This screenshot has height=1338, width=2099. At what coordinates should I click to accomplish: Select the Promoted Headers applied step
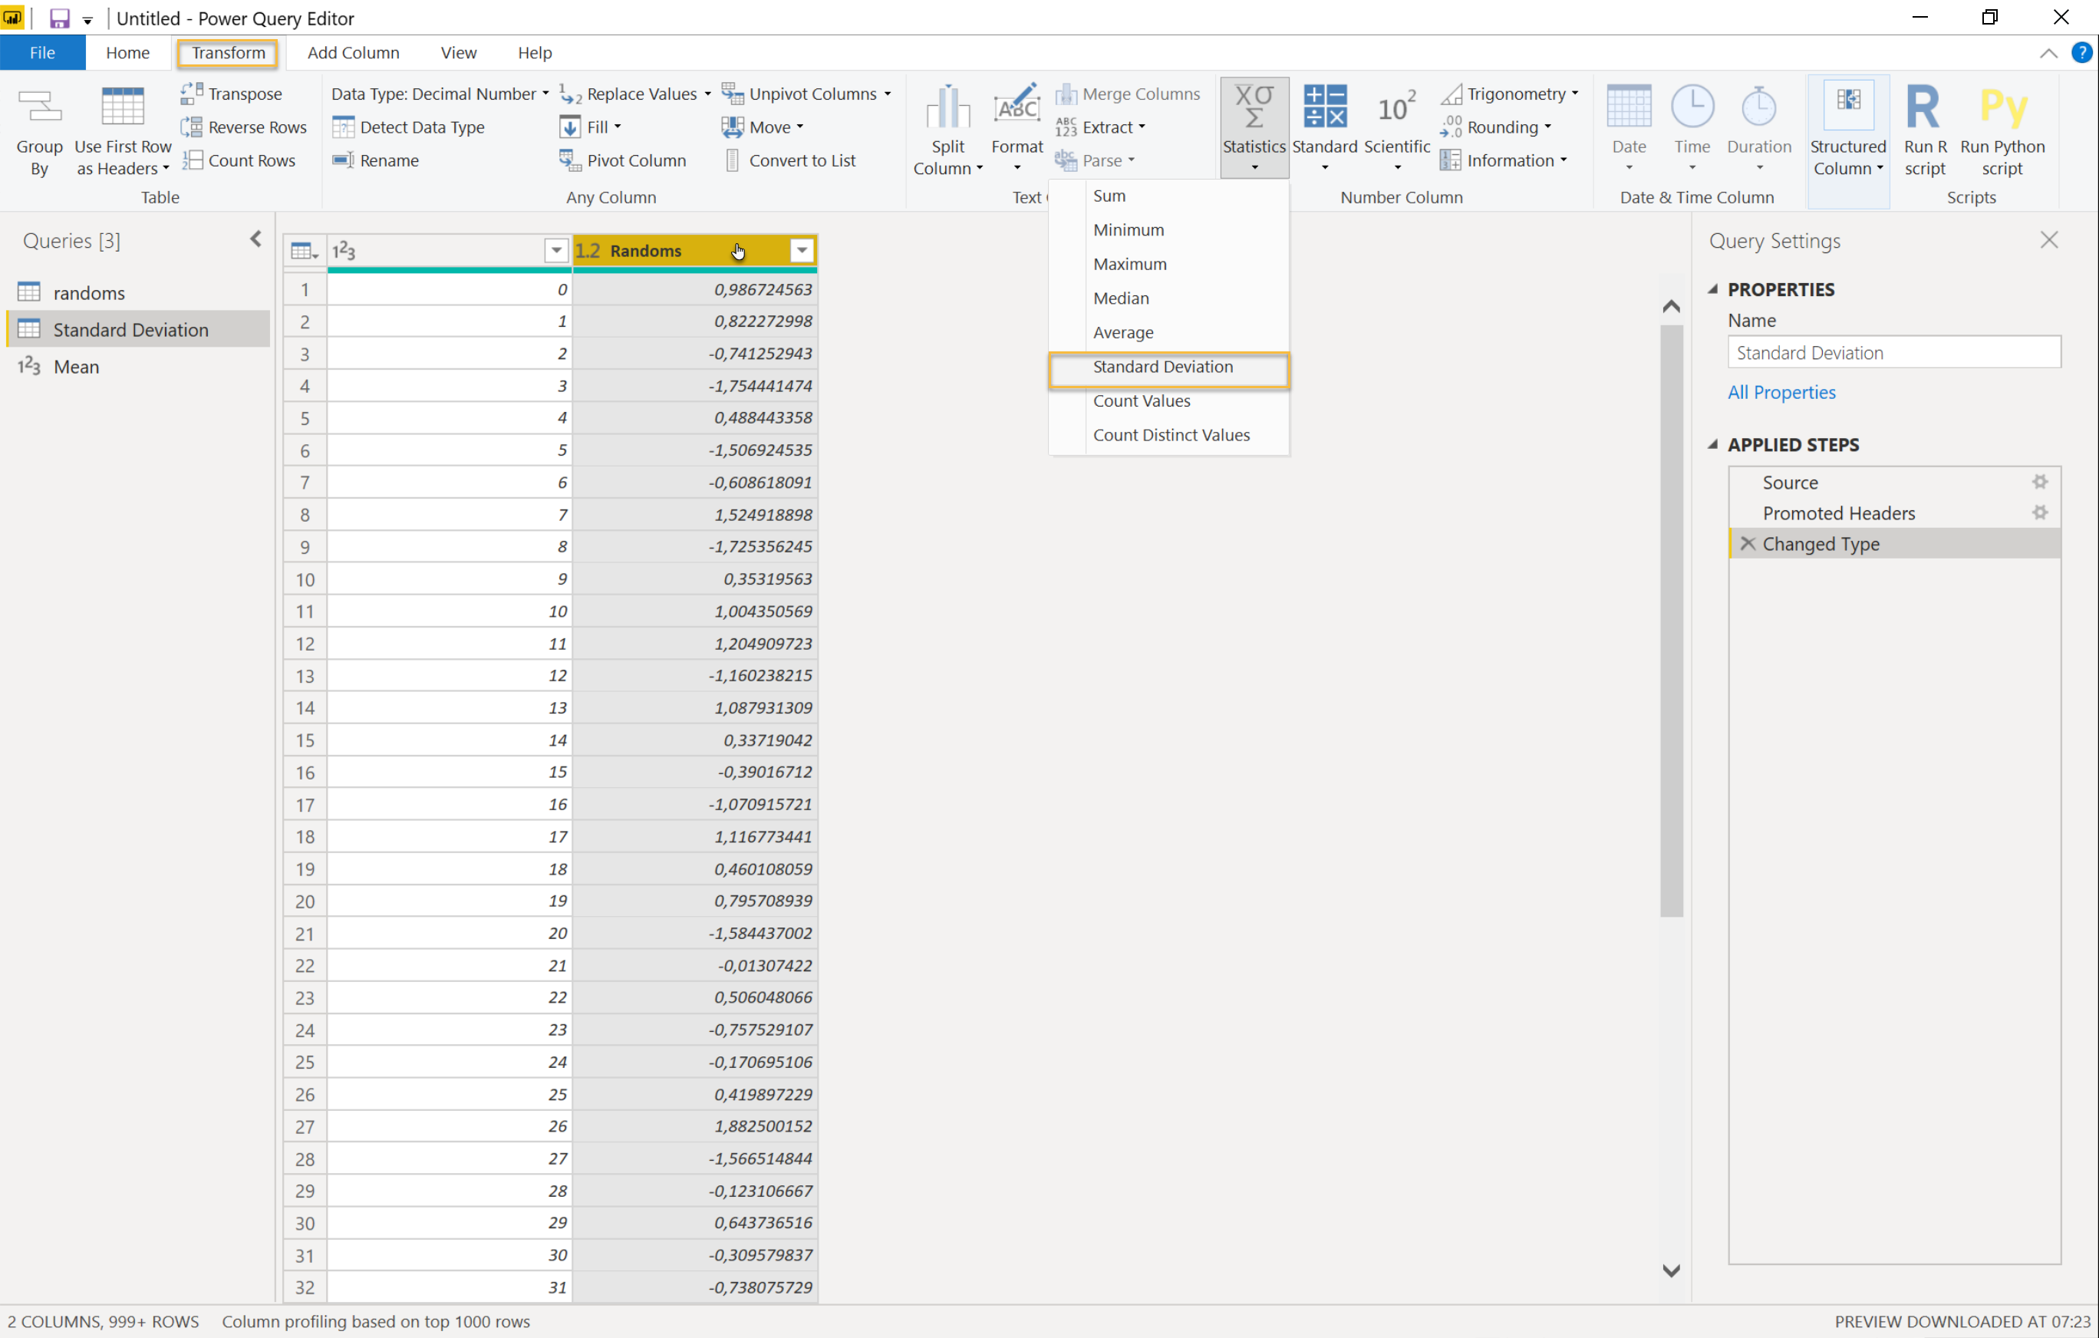click(x=1895, y=512)
